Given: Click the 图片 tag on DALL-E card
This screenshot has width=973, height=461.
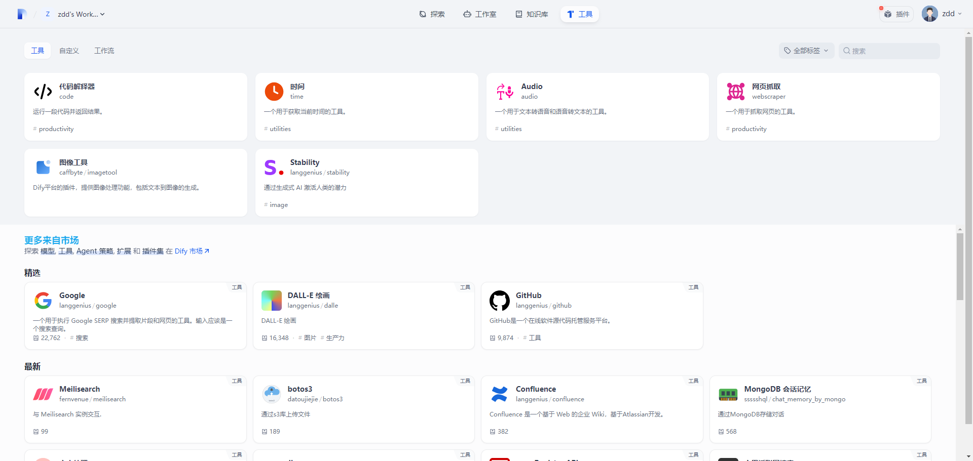Looking at the screenshot, I should pos(308,338).
